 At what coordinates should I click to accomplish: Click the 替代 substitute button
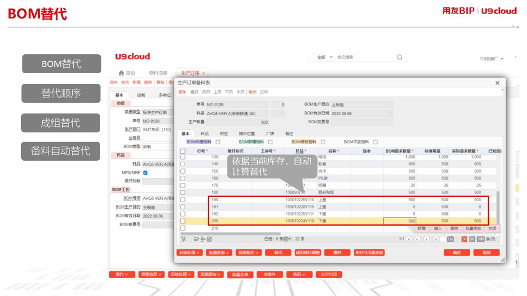click(x=278, y=253)
